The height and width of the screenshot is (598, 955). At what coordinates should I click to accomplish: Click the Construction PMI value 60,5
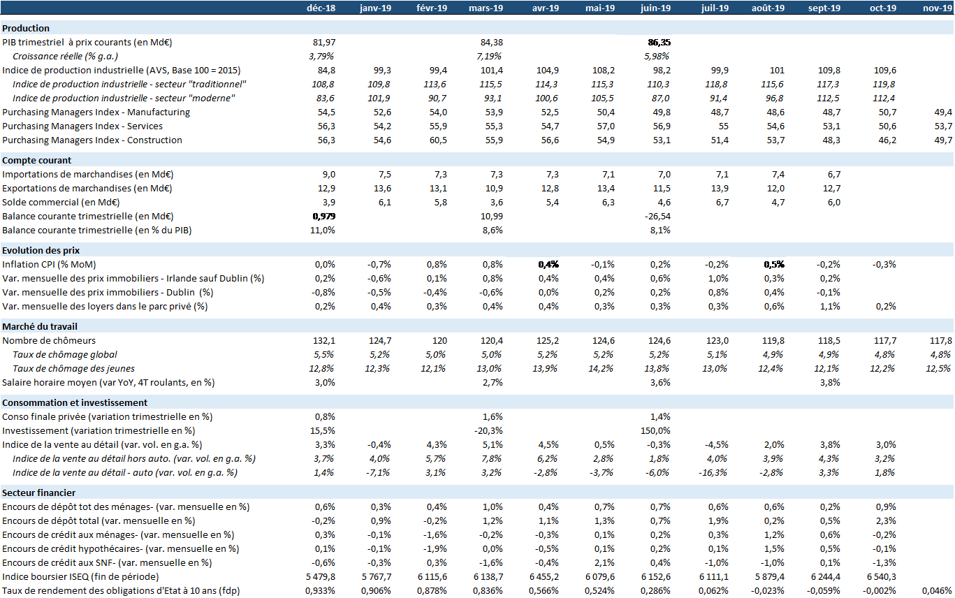(x=438, y=140)
